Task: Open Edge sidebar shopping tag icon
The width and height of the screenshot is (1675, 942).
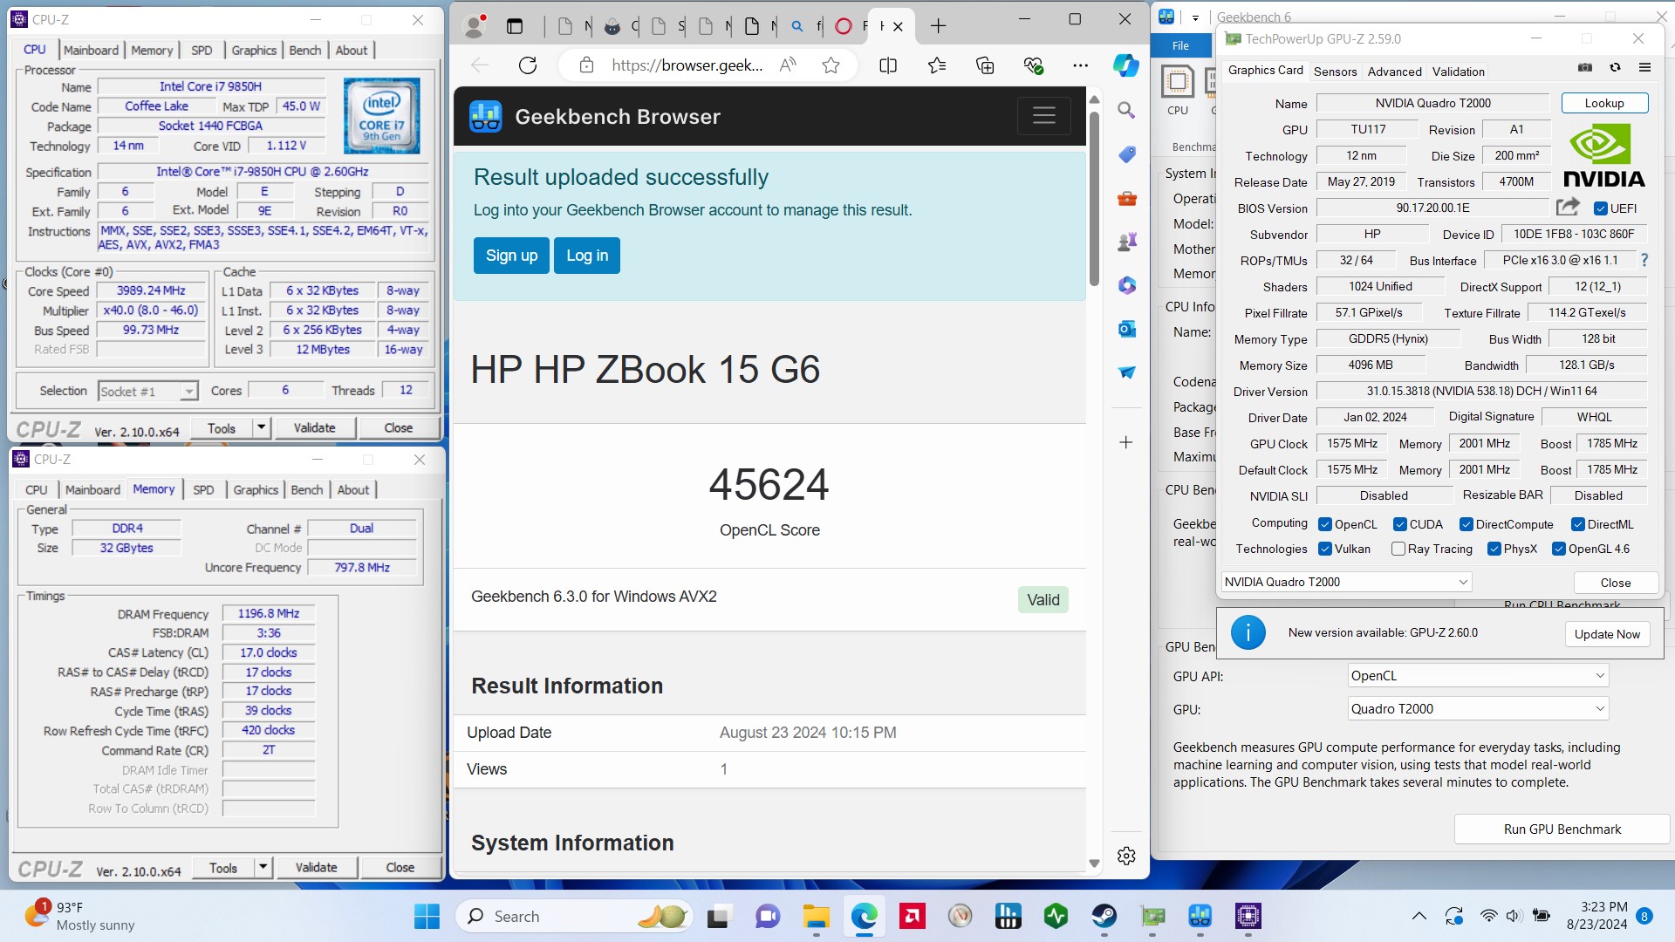Action: [x=1126, y=154]
